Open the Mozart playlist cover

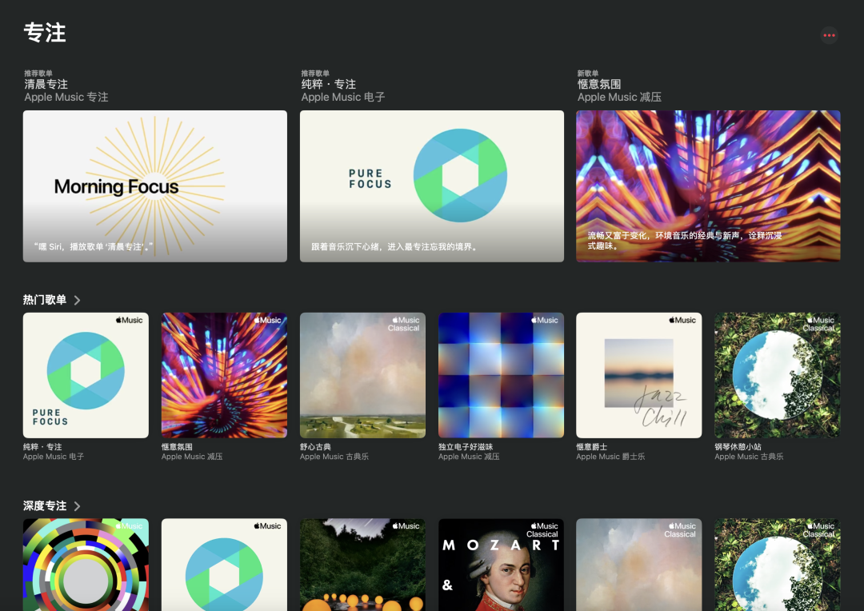(501, 565)
